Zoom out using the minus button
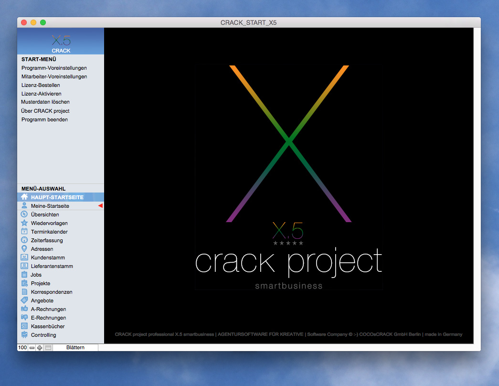Image resolution: width=499 pixels, height=386 pixels. 32,348
